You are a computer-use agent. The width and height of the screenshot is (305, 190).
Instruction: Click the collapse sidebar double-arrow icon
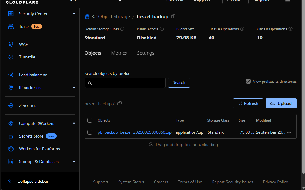point(9,181)
